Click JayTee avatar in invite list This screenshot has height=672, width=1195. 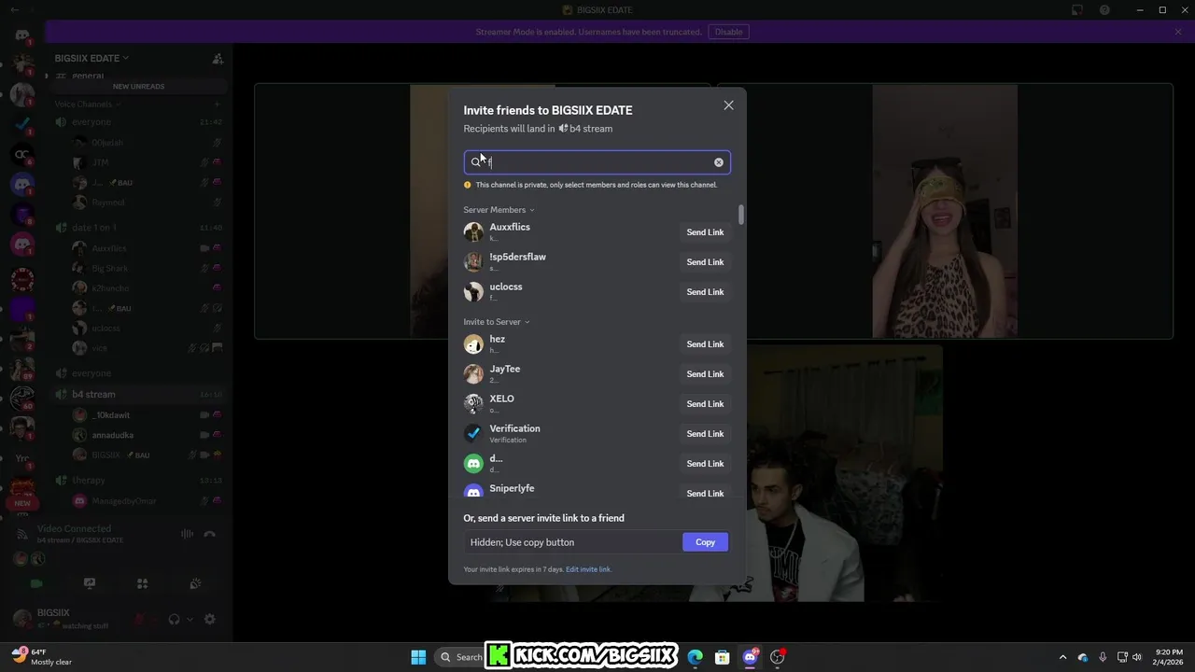[x=473, y=374]
